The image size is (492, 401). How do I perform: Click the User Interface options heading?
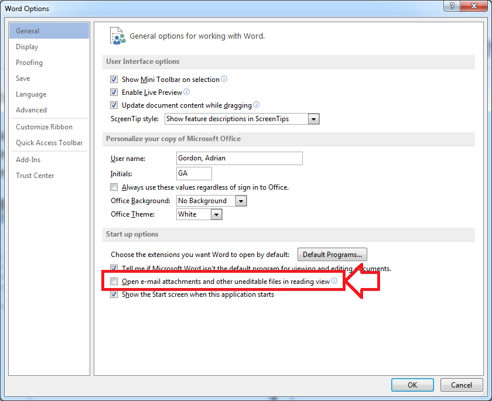[x=143, y=61]
